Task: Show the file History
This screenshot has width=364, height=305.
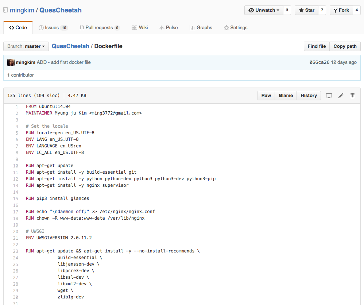Action: (309, 96)
